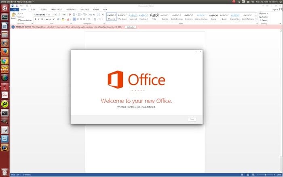Align text right
The height and width of the screenshot is (177, 283).
click(81, 19)
